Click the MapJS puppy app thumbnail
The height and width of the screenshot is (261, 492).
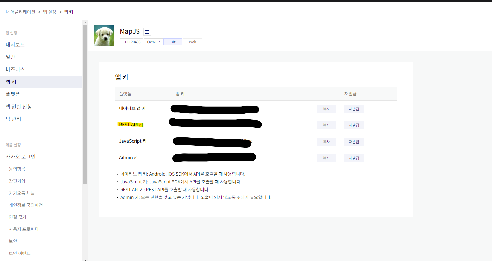pyautogui.click(x=104, y=36)
